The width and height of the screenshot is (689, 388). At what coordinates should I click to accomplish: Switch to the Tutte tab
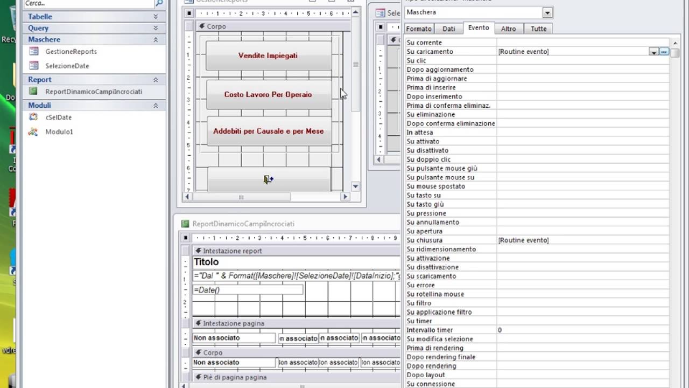click(x=538, y=29)
